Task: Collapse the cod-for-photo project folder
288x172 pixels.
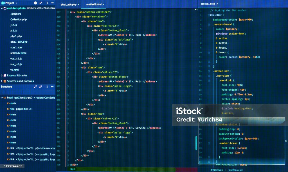Action: (2, 8)
